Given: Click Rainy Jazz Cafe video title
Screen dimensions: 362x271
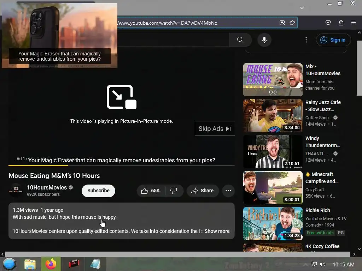Looking at the screenshot, I should [323, 106].
